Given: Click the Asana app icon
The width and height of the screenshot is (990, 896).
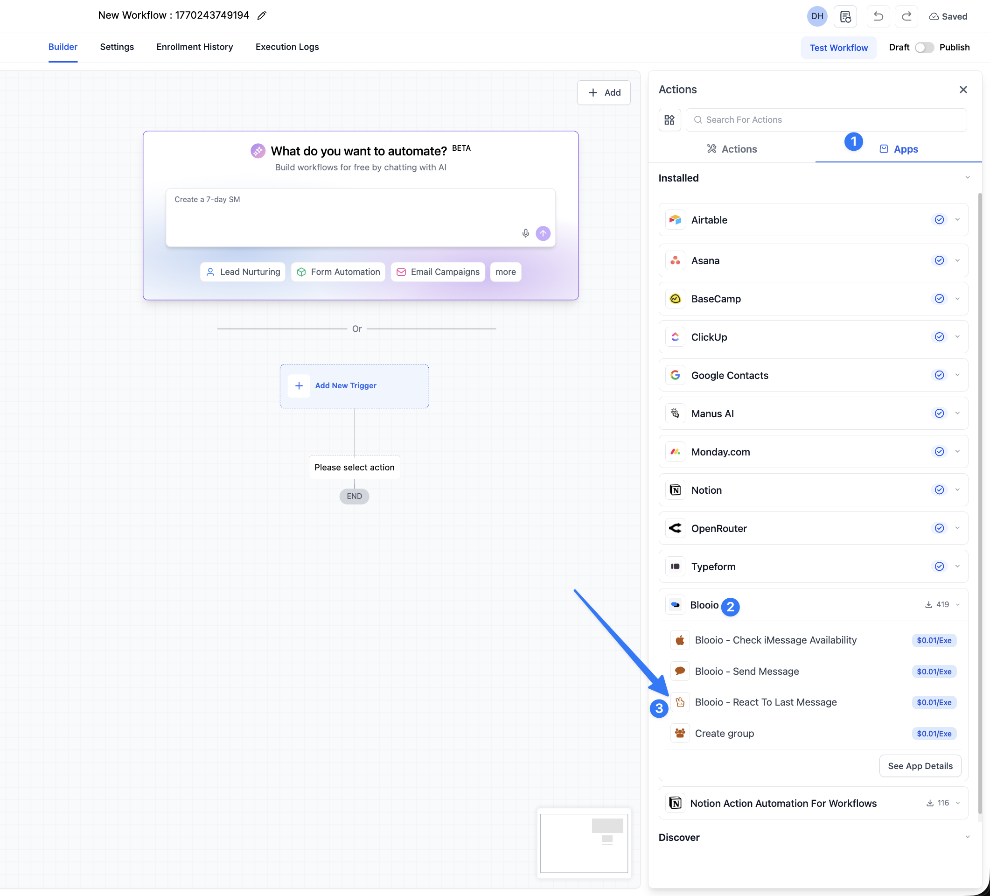Looking at the screenshot, I should pyautogui.click(x=675, y=260).
